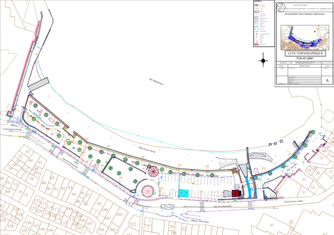The height and width of the screenshot is (235, 334).
Task: Click the "ECHELLE : 1/200" scale cell
Action: (286, 63)
